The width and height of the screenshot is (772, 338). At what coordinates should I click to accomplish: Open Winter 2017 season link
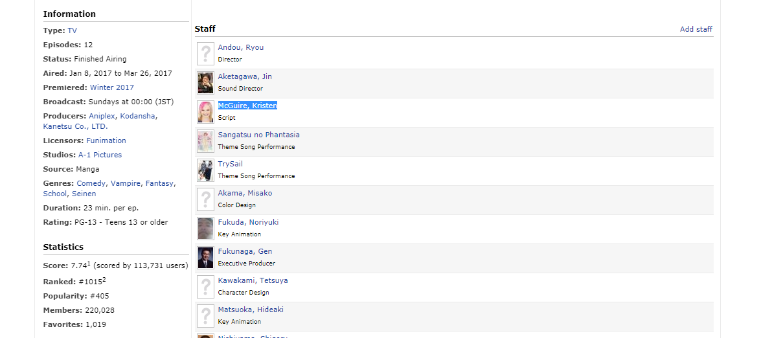coord(112,87)
